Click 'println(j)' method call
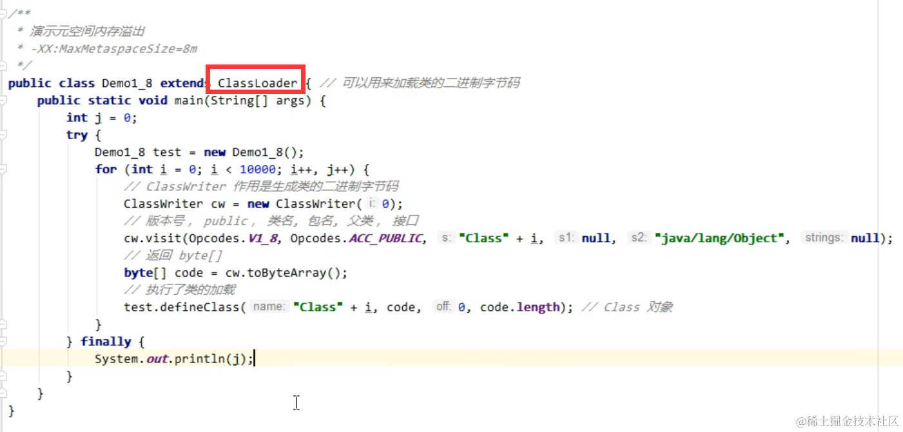Viewport: 903px width, 432px height. 211,359
